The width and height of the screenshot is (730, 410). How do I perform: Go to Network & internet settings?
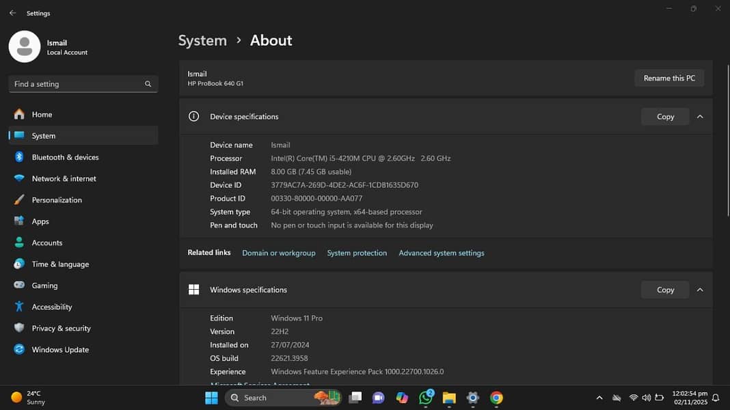(x=64, y=178)
